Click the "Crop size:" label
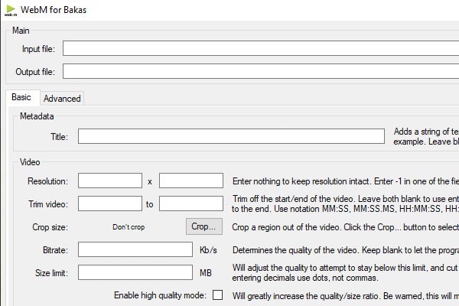 50,227
